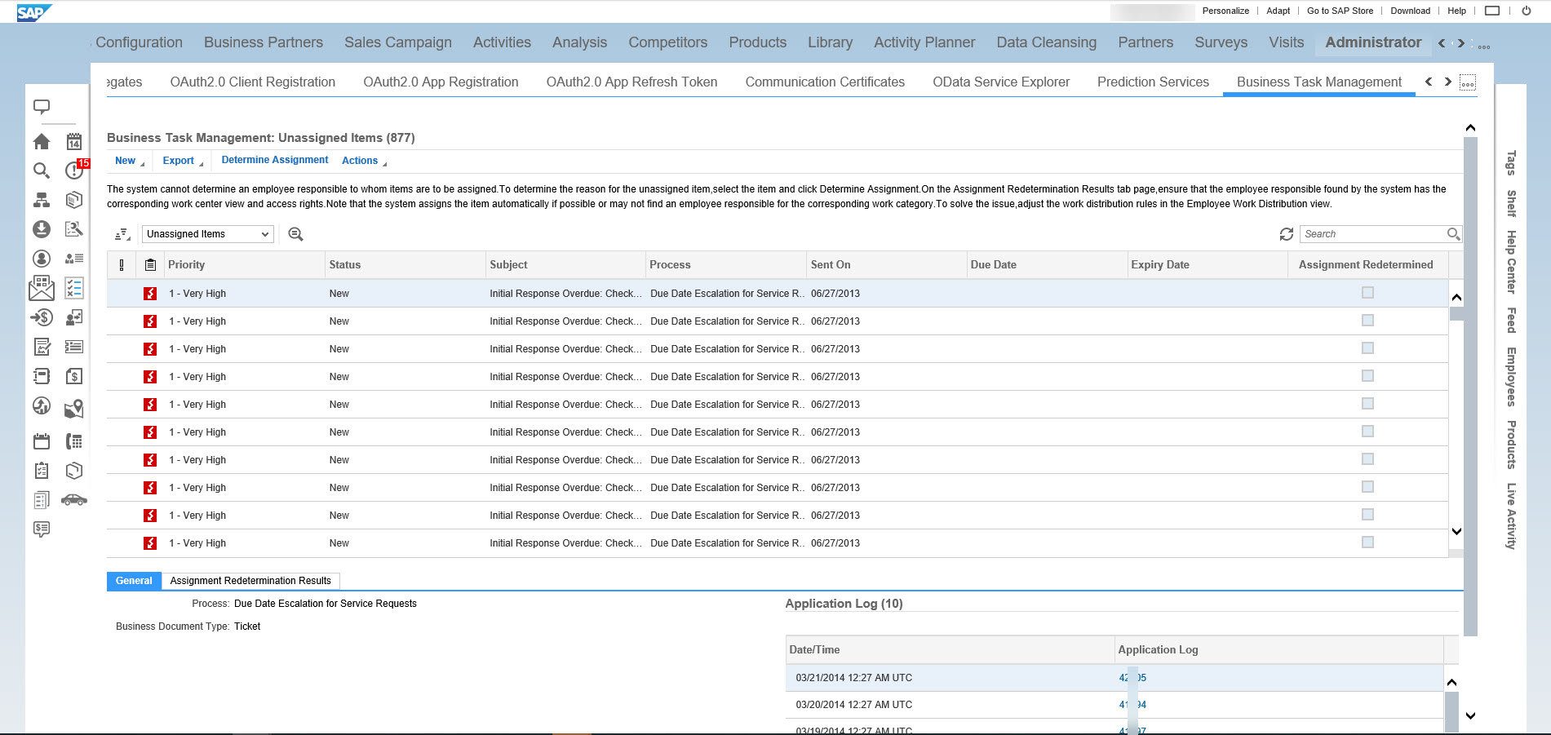Open the Home icon in sidebar

click(42, 142)
